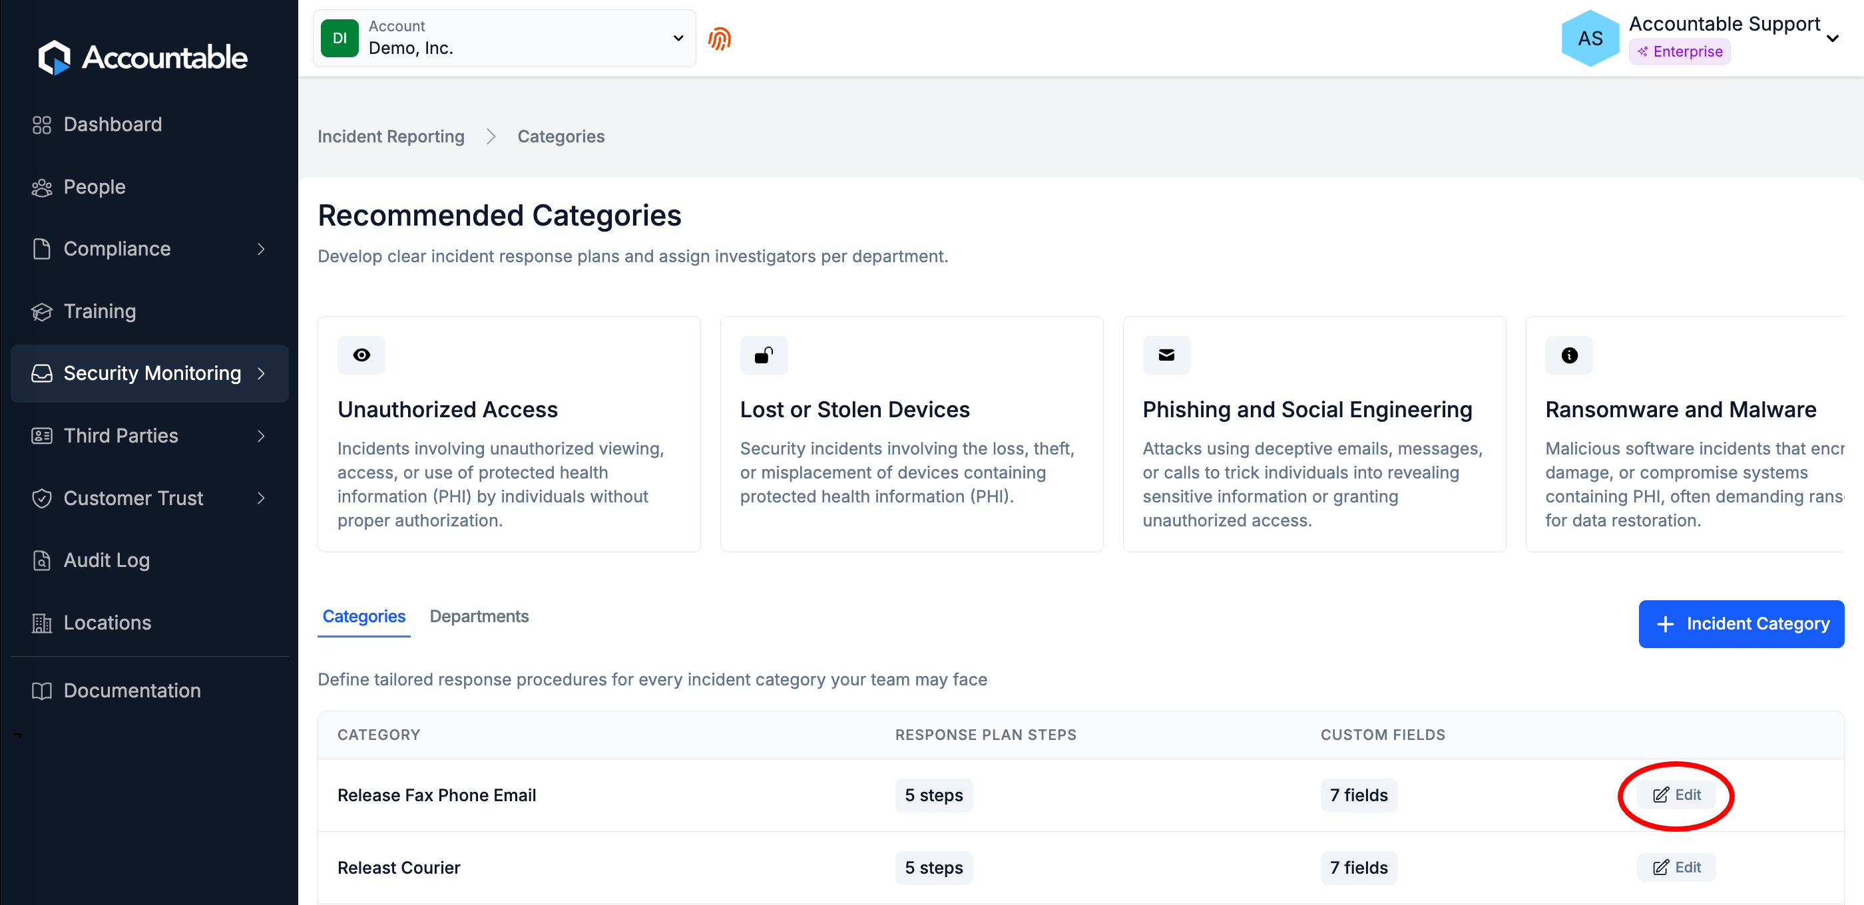Screen dimensions: 1864x905
Task: Click the fingerprint icon in header
Action: point(718,39)
